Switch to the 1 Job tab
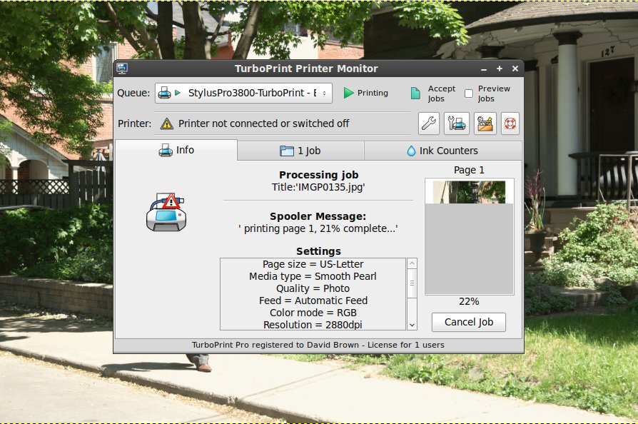The image size is (638, 424). (x=300, y=151)
